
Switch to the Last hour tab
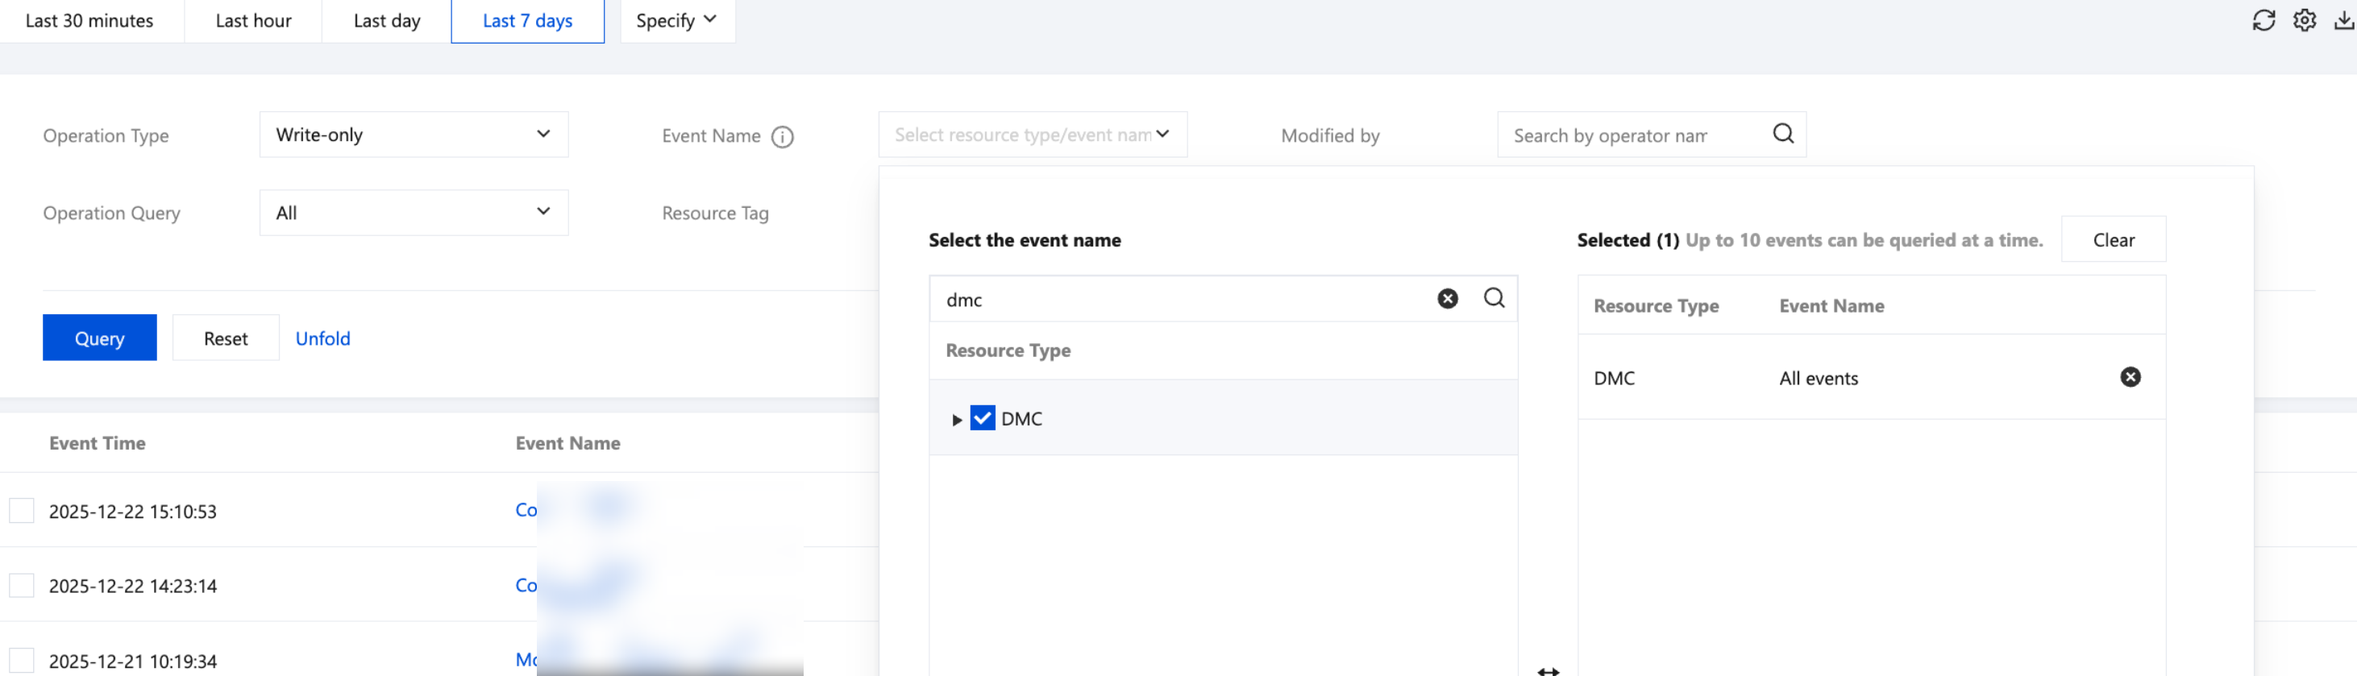click(x=253, y=21)
